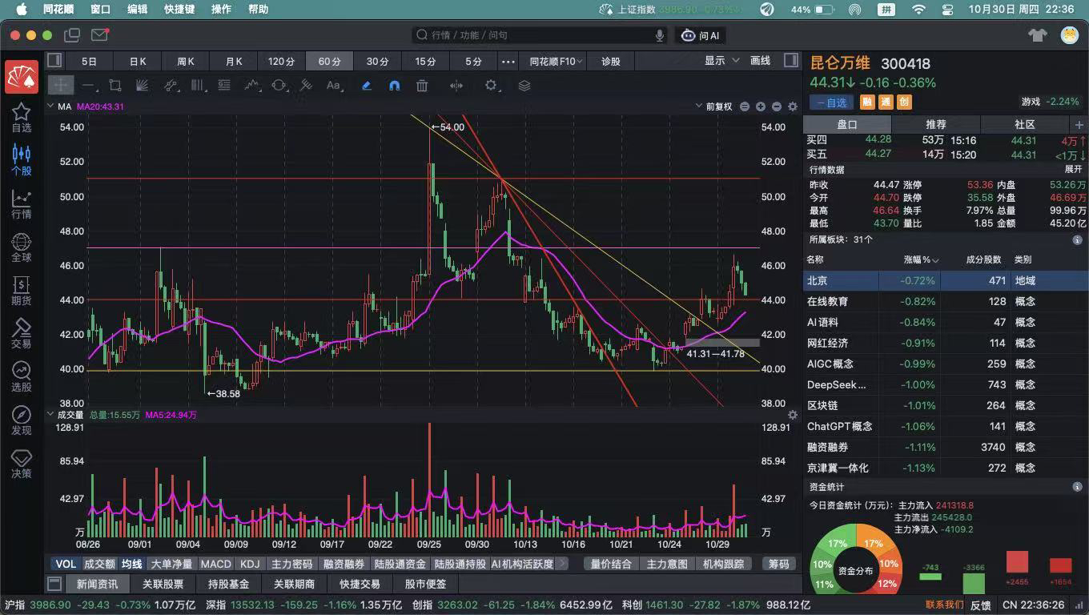Click the microphone voice search icon
The image size is (1089, 615).
[x=660, y=35]
